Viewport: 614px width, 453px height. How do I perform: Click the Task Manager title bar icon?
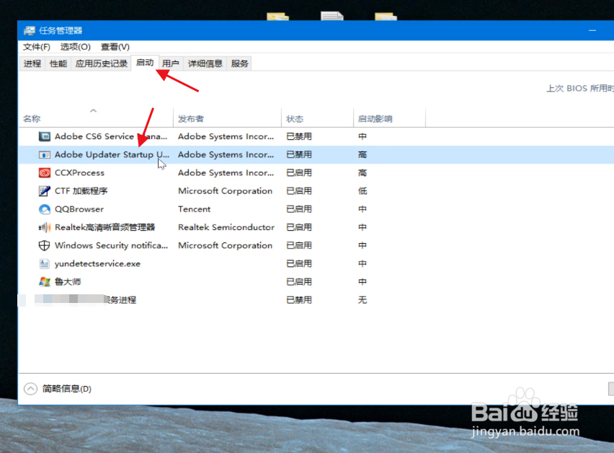30,30
